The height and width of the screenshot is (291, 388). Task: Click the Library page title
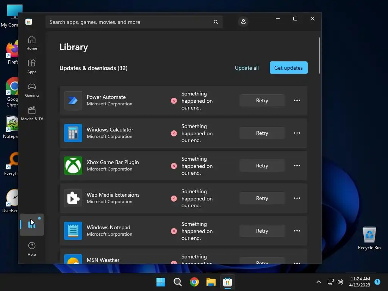pyautogui.click(x=74, y=47)
